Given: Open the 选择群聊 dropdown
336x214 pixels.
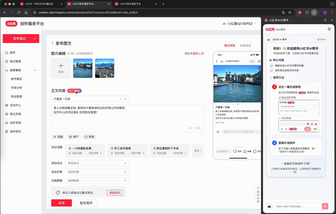Looking at the screenshot, I should coord(97,181).
